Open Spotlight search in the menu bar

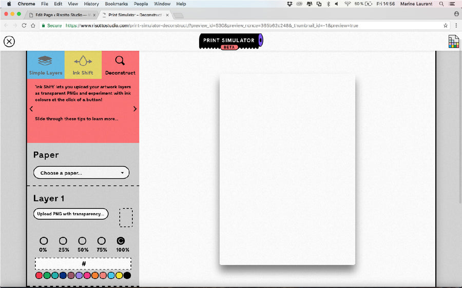click(441, 4)
